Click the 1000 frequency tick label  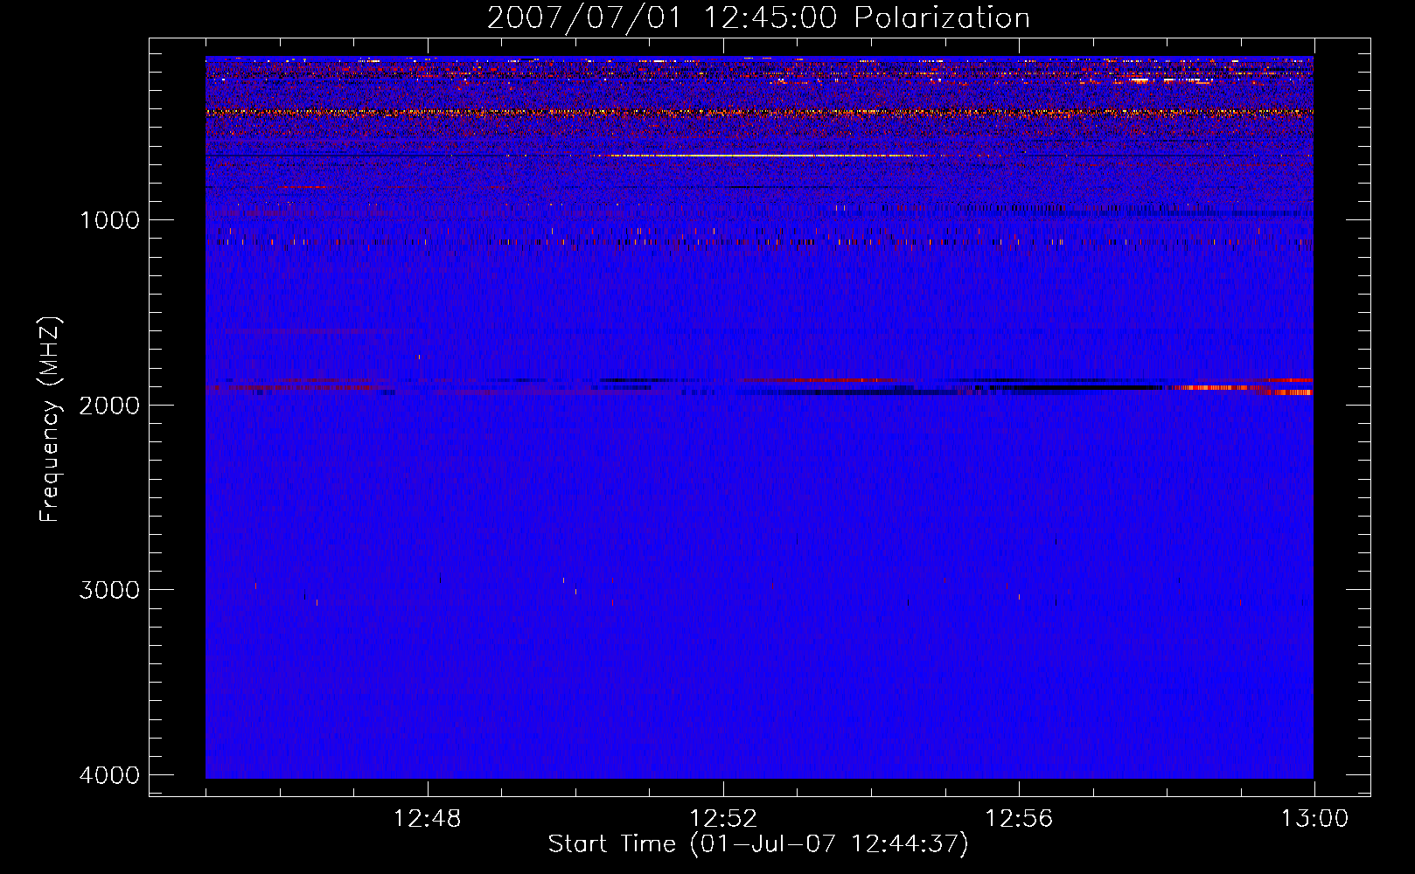pos(109,220)
